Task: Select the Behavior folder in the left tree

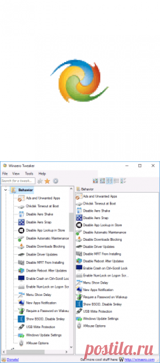Action: click(x=22, y=190)
